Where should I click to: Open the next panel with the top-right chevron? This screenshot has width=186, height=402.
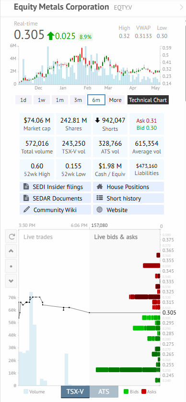182,7
